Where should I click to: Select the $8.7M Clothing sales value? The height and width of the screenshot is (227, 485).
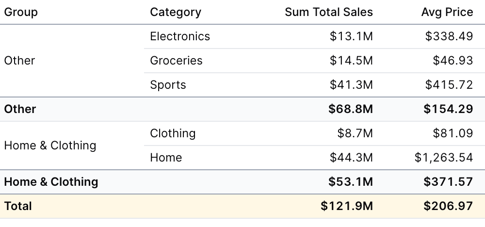click(355, 133)
